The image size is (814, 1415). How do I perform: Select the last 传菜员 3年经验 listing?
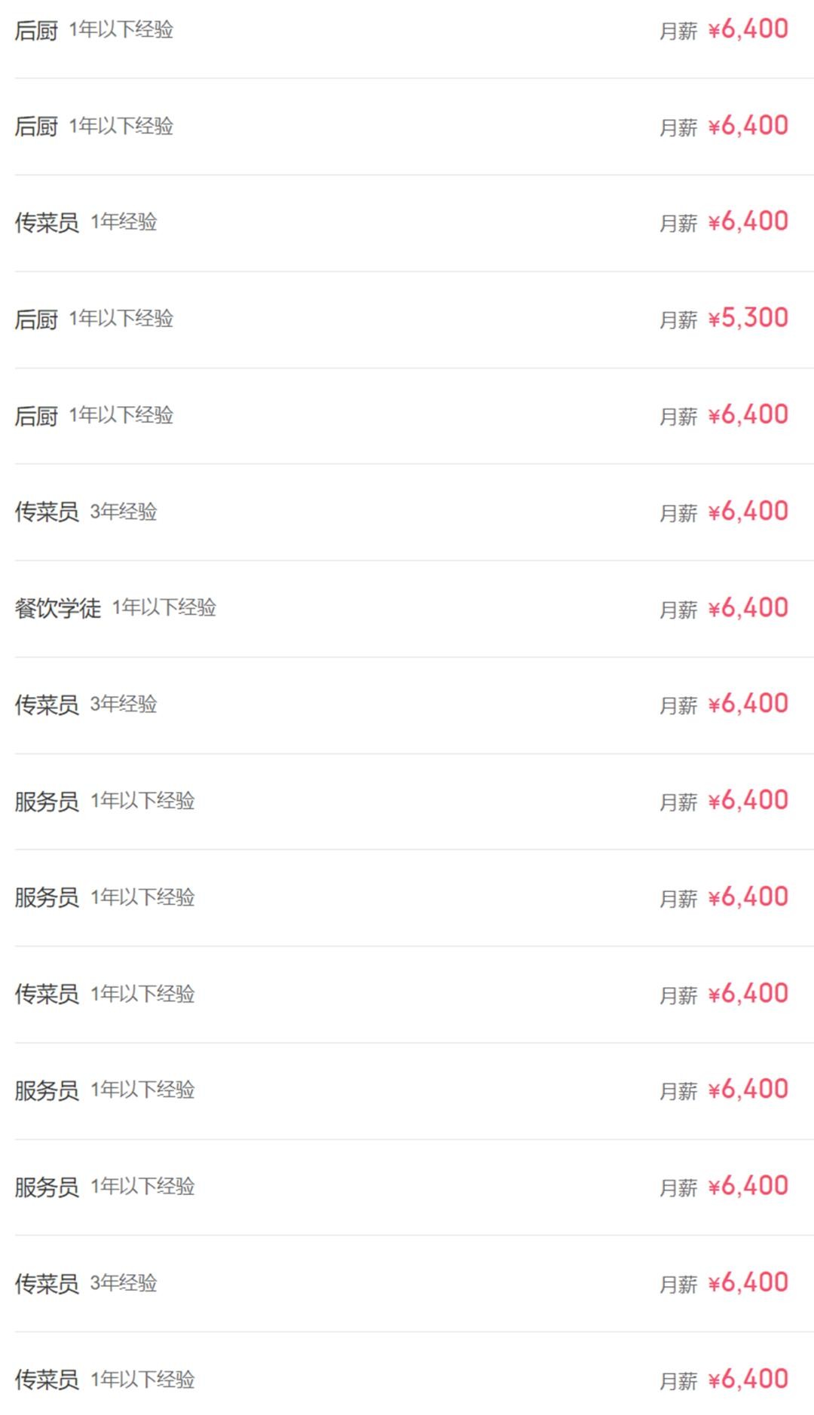47,1283
